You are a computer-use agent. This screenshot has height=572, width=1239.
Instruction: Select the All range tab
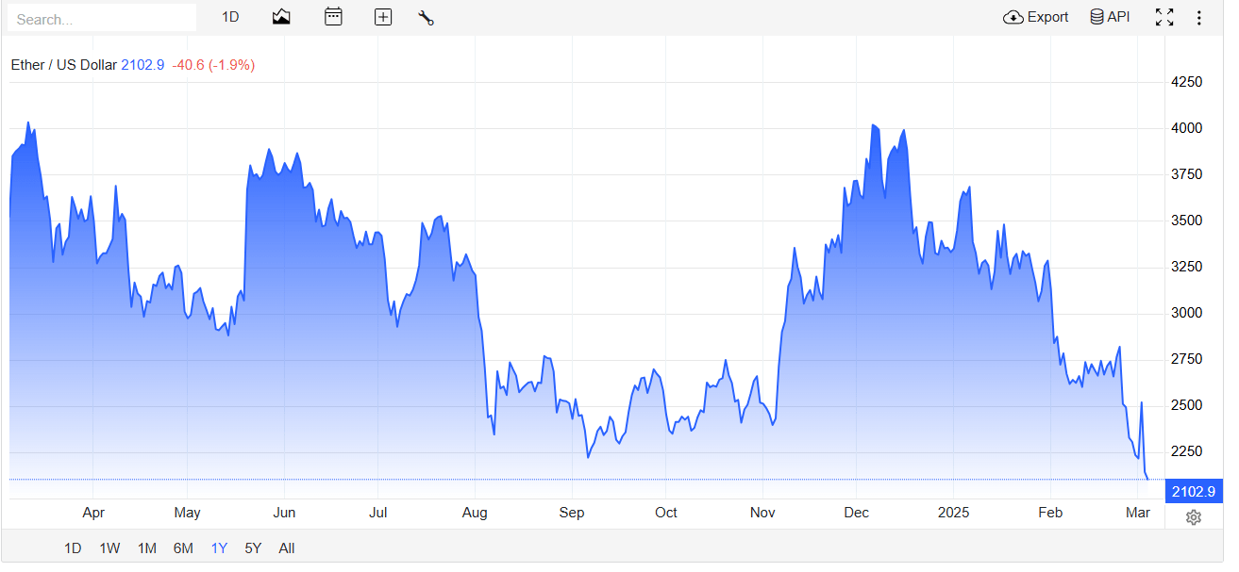click(287, 548)
